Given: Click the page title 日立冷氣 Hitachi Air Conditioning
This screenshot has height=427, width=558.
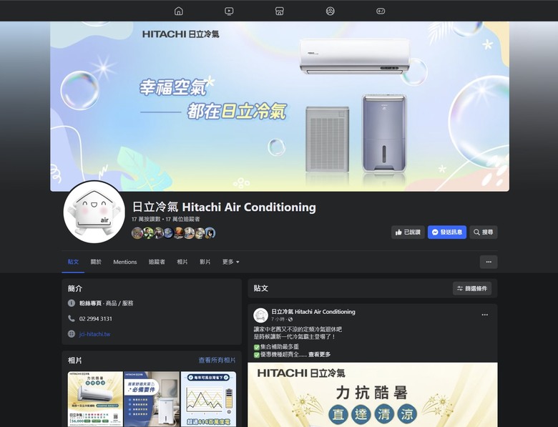Looking at the screenshot, I should point(224,207).
